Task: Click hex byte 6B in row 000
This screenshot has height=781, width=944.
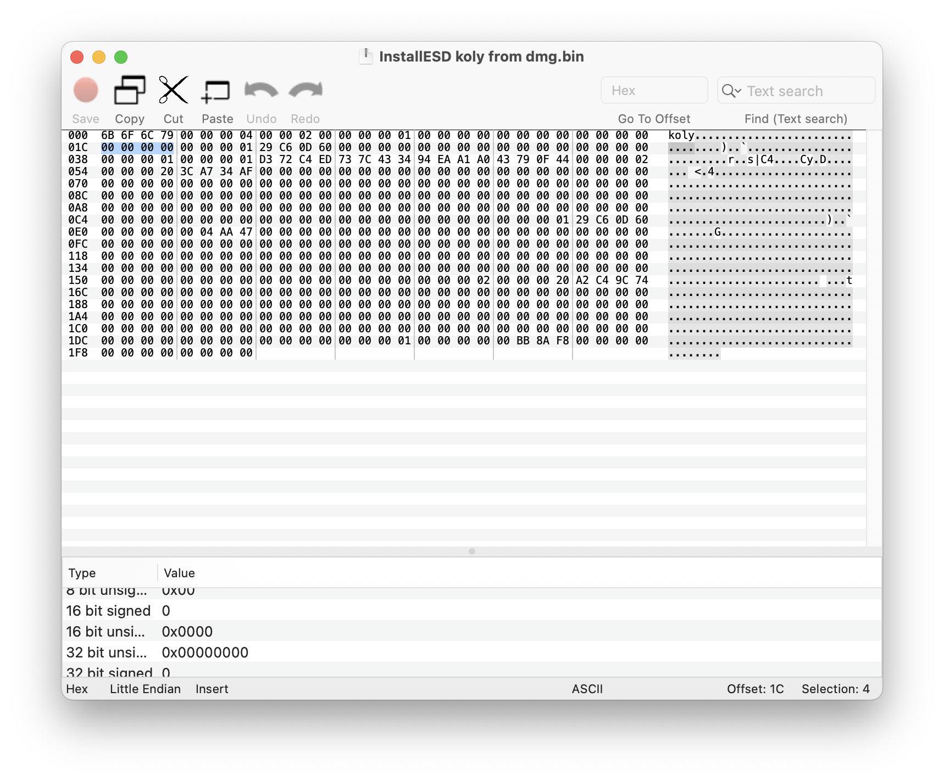Action: [108, 135]
